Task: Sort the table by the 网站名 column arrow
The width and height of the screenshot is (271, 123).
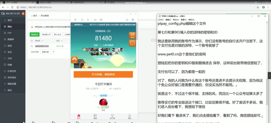Action: pos(42,41)
